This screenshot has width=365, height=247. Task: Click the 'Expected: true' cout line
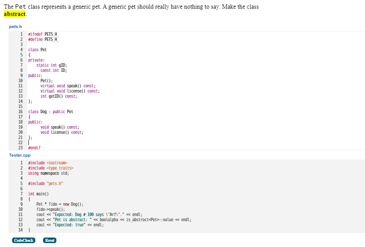coord(70,225)
